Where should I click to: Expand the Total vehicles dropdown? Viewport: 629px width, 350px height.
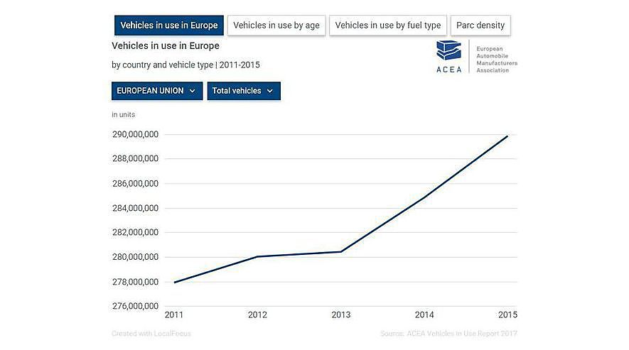[243, 91]
